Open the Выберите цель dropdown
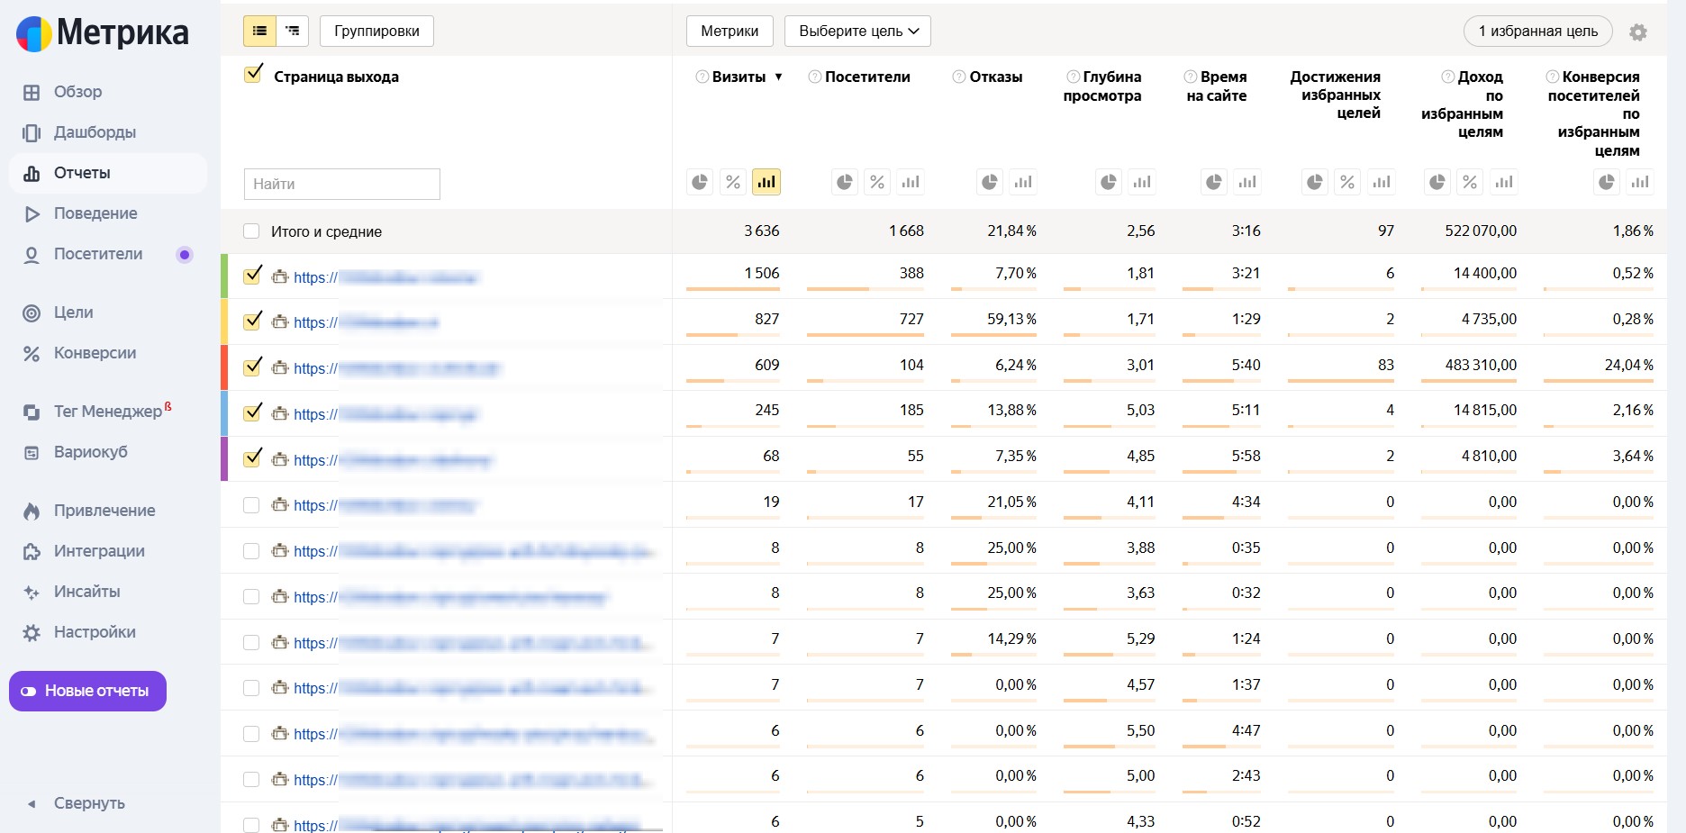Viewport: 1686px width, 833px height. (857, 31)
